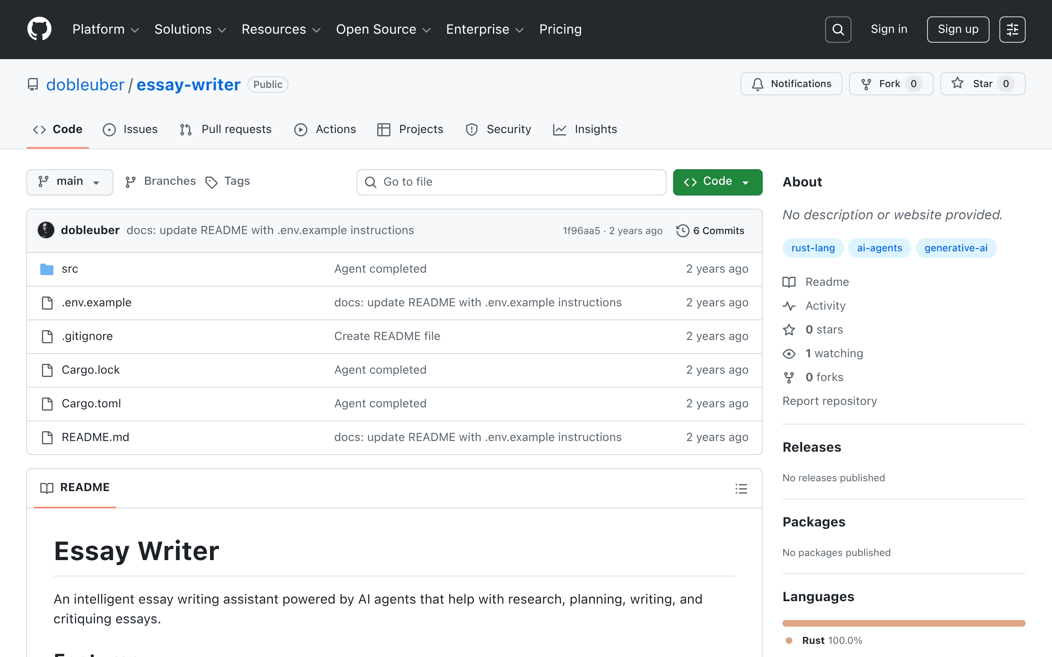Open the src folder
This screenshot has width=1052, height=657.
[69, 269]
